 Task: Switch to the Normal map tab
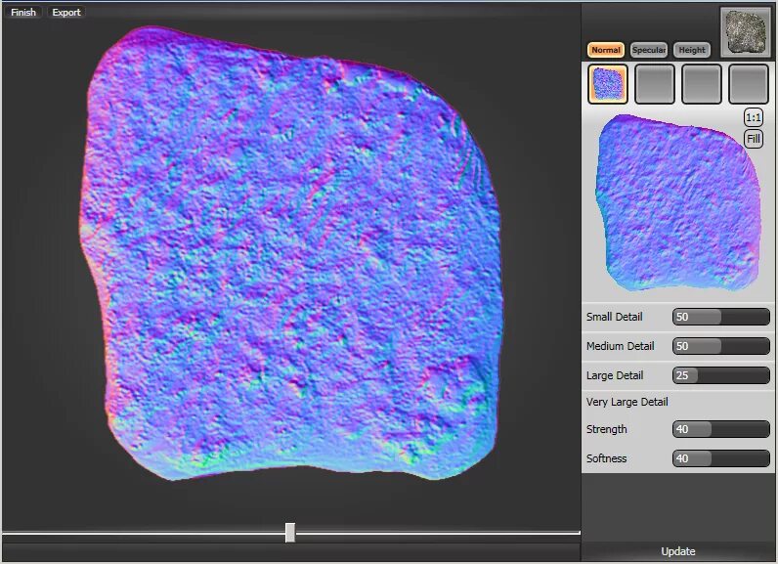605,50
